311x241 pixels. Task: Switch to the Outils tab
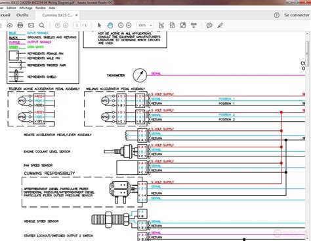pos(22,15)
